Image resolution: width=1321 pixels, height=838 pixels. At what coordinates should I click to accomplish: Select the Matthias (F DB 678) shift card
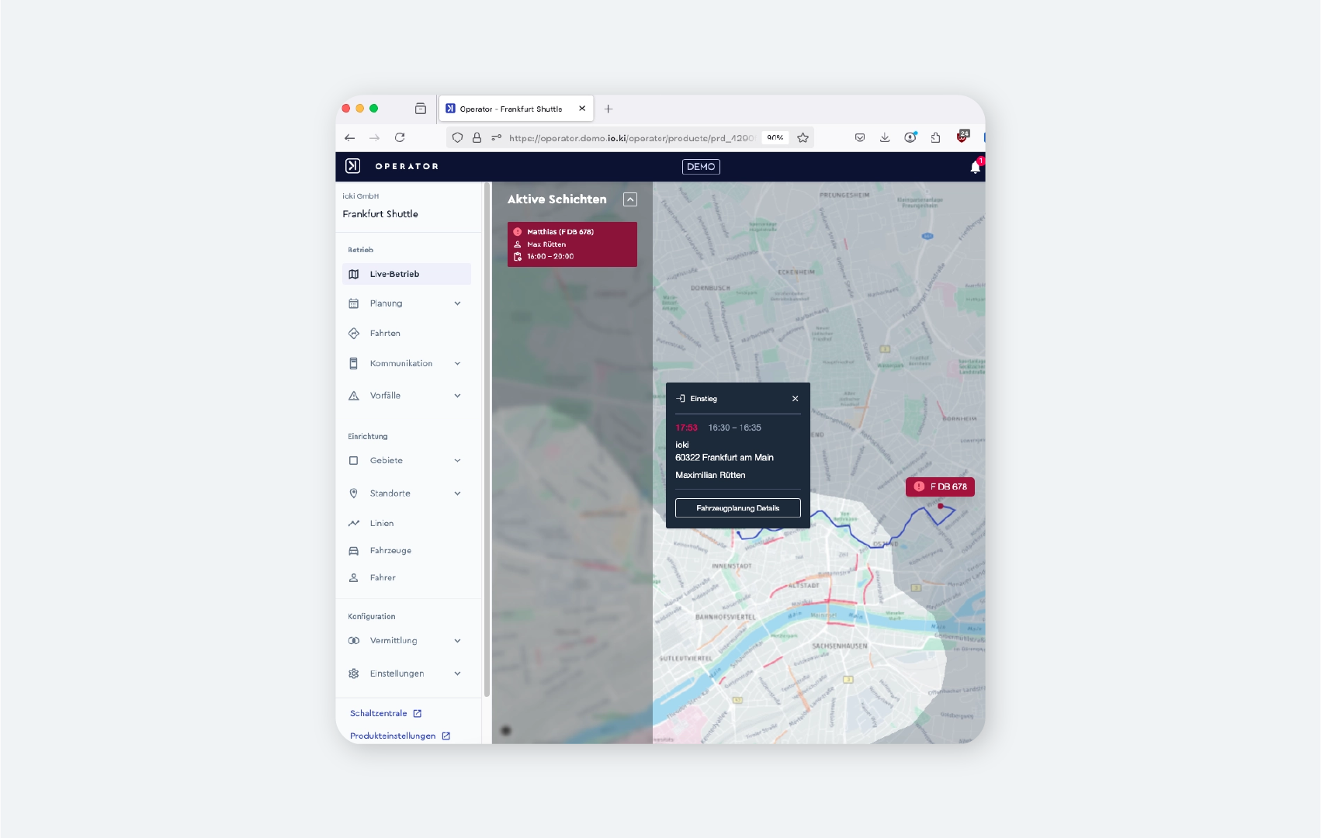572,244
